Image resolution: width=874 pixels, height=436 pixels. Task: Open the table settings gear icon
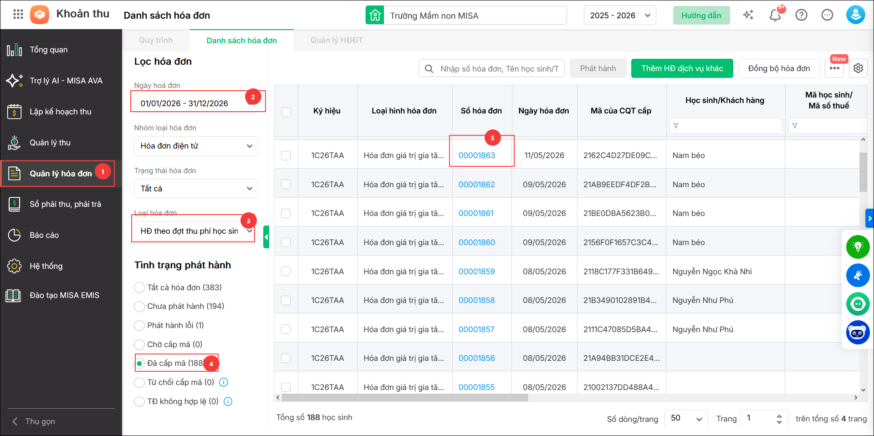pyautogui.click(x=858, y=68)
